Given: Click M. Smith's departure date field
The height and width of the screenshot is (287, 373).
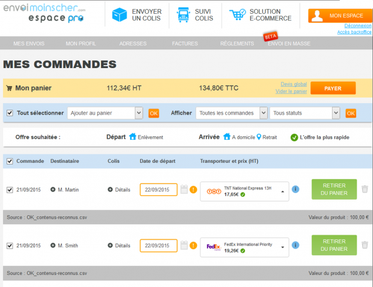Looking at the screenshot, I should [x=158, y=245].
